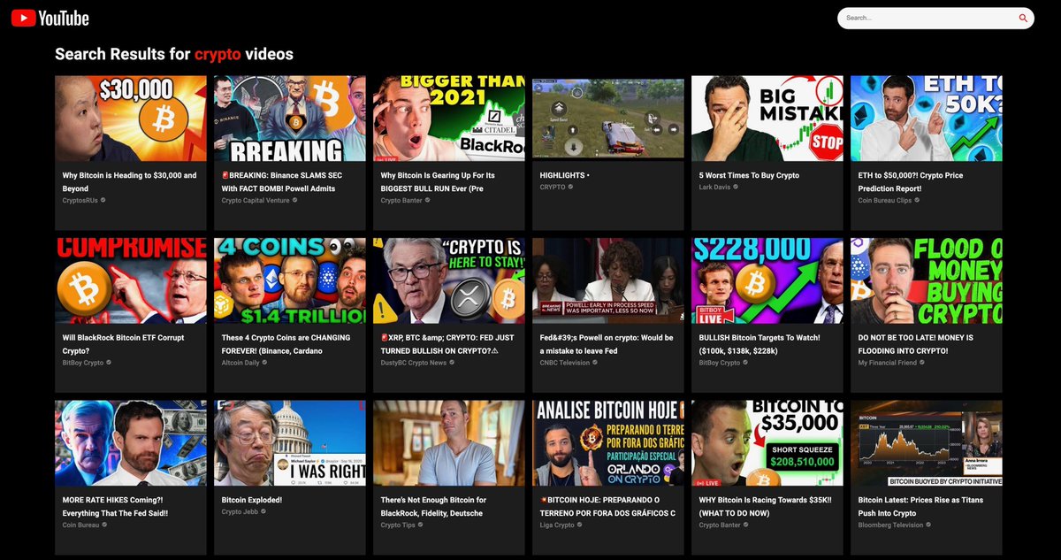Image resolution: width=1061 pixels, height=560 pixels.
Task: Open 'Flood of Money Buying Crypto' thumbnail
Action: (x=926, y=280)
